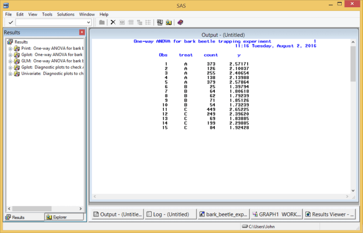The width and height of the screenshot is (363, 233).
Task: Click the folder search toolbar icon
Action: click(x=169, y=22)
